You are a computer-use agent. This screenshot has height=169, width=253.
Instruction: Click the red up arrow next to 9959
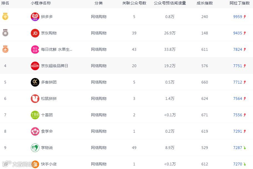coord(244,16)
